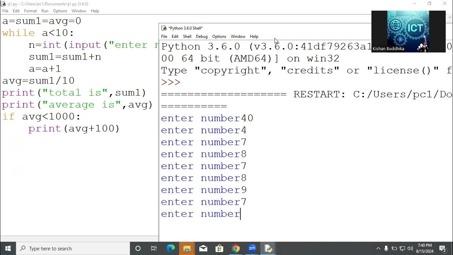
Task: Switch to Zoom app on taskbar
Action: click(x=252, y=249)
